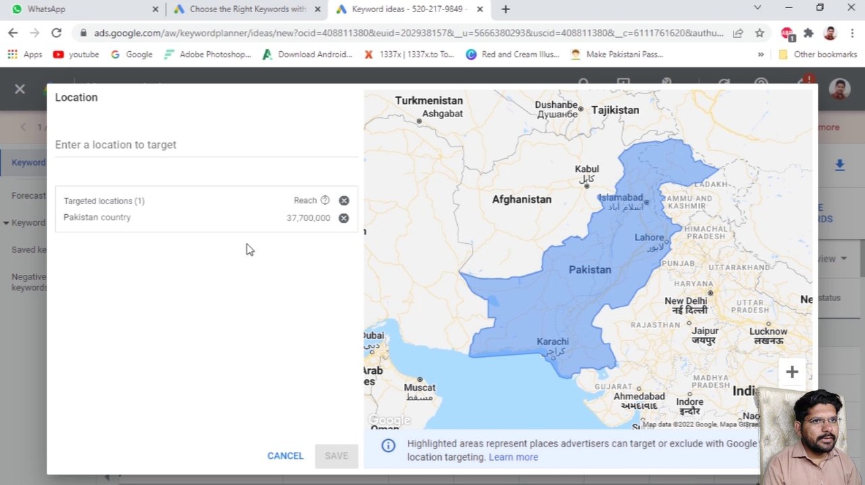Zoom in on the map
865x485 pixels.
pos(792,372)
